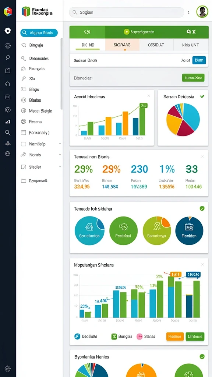The width and height of the screenshot is (212, 377).
Task: Click the dark sidebar compose note icon
Action: 8,70
